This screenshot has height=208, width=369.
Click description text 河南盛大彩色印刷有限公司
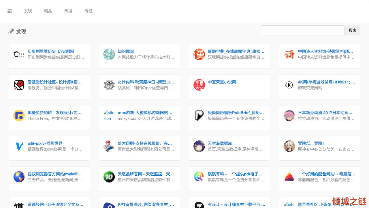[x=146, y=149]
